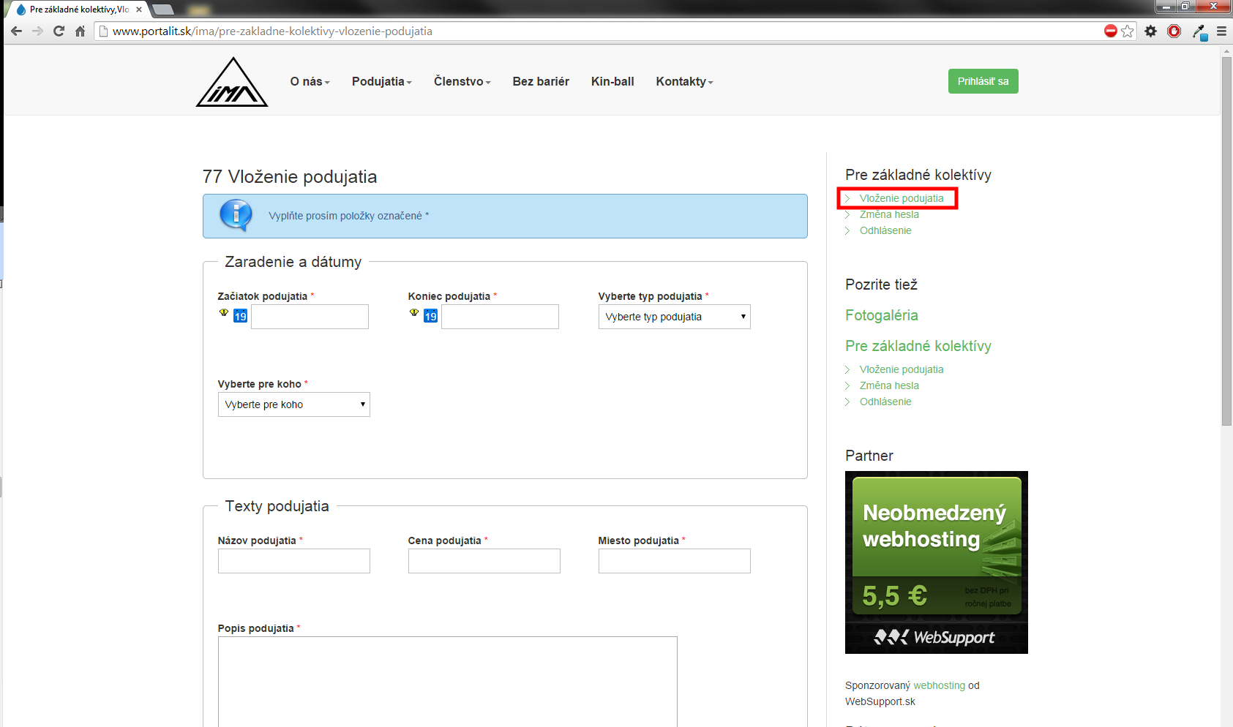Open the pen extension icon
1233x727 pixels.
pos(1199,31)
